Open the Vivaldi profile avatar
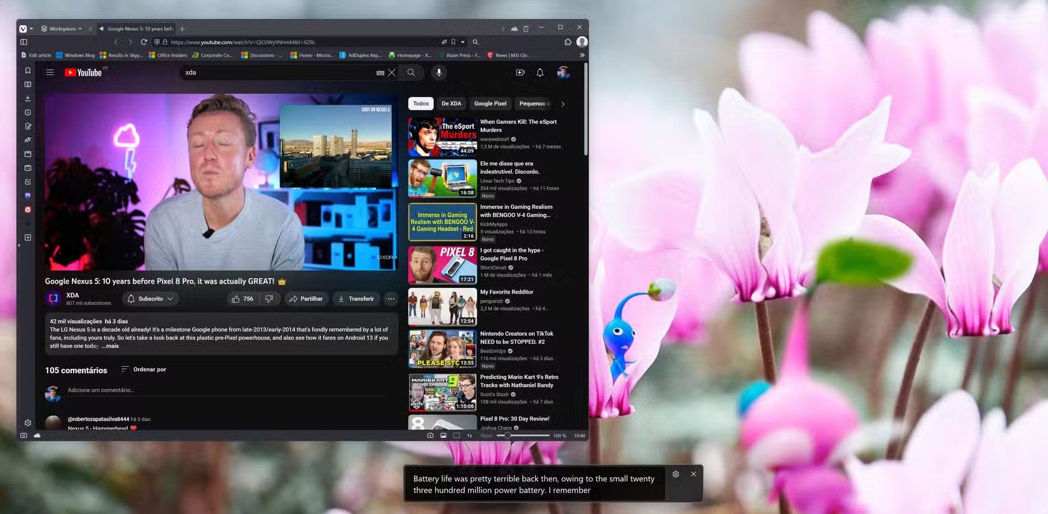This screenshot has width=1048, height=514. point(582,42)
